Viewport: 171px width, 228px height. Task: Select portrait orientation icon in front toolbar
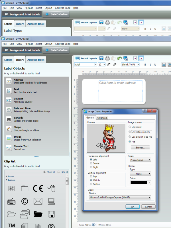135,58
